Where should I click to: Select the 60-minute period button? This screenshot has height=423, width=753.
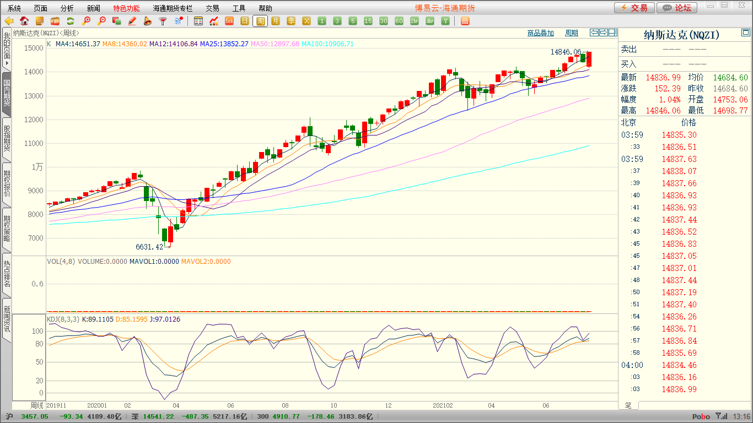pyautogui.click(x=399, y=21)
